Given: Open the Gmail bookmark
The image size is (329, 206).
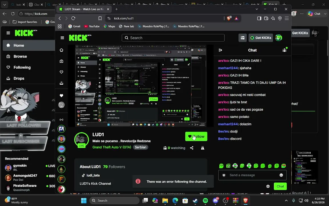Looking at the screenshot, I should coord(74,26).
